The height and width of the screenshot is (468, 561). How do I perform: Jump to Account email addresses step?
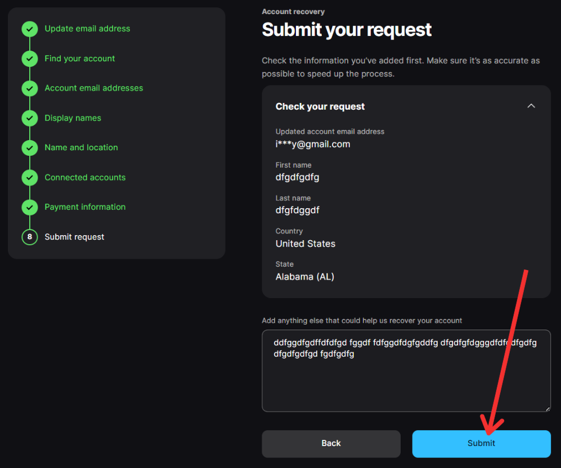point(94,88)
